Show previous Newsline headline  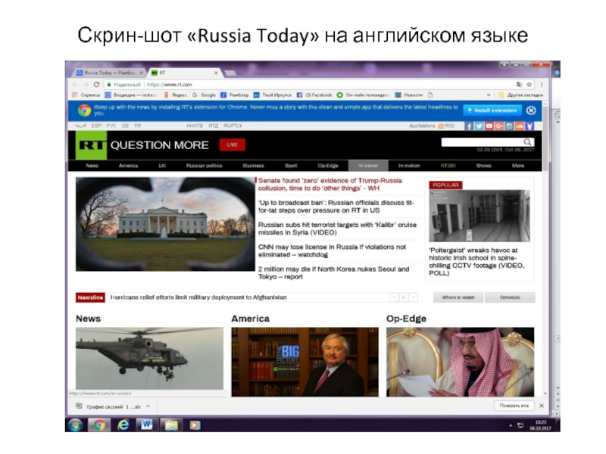click(394, 297)
